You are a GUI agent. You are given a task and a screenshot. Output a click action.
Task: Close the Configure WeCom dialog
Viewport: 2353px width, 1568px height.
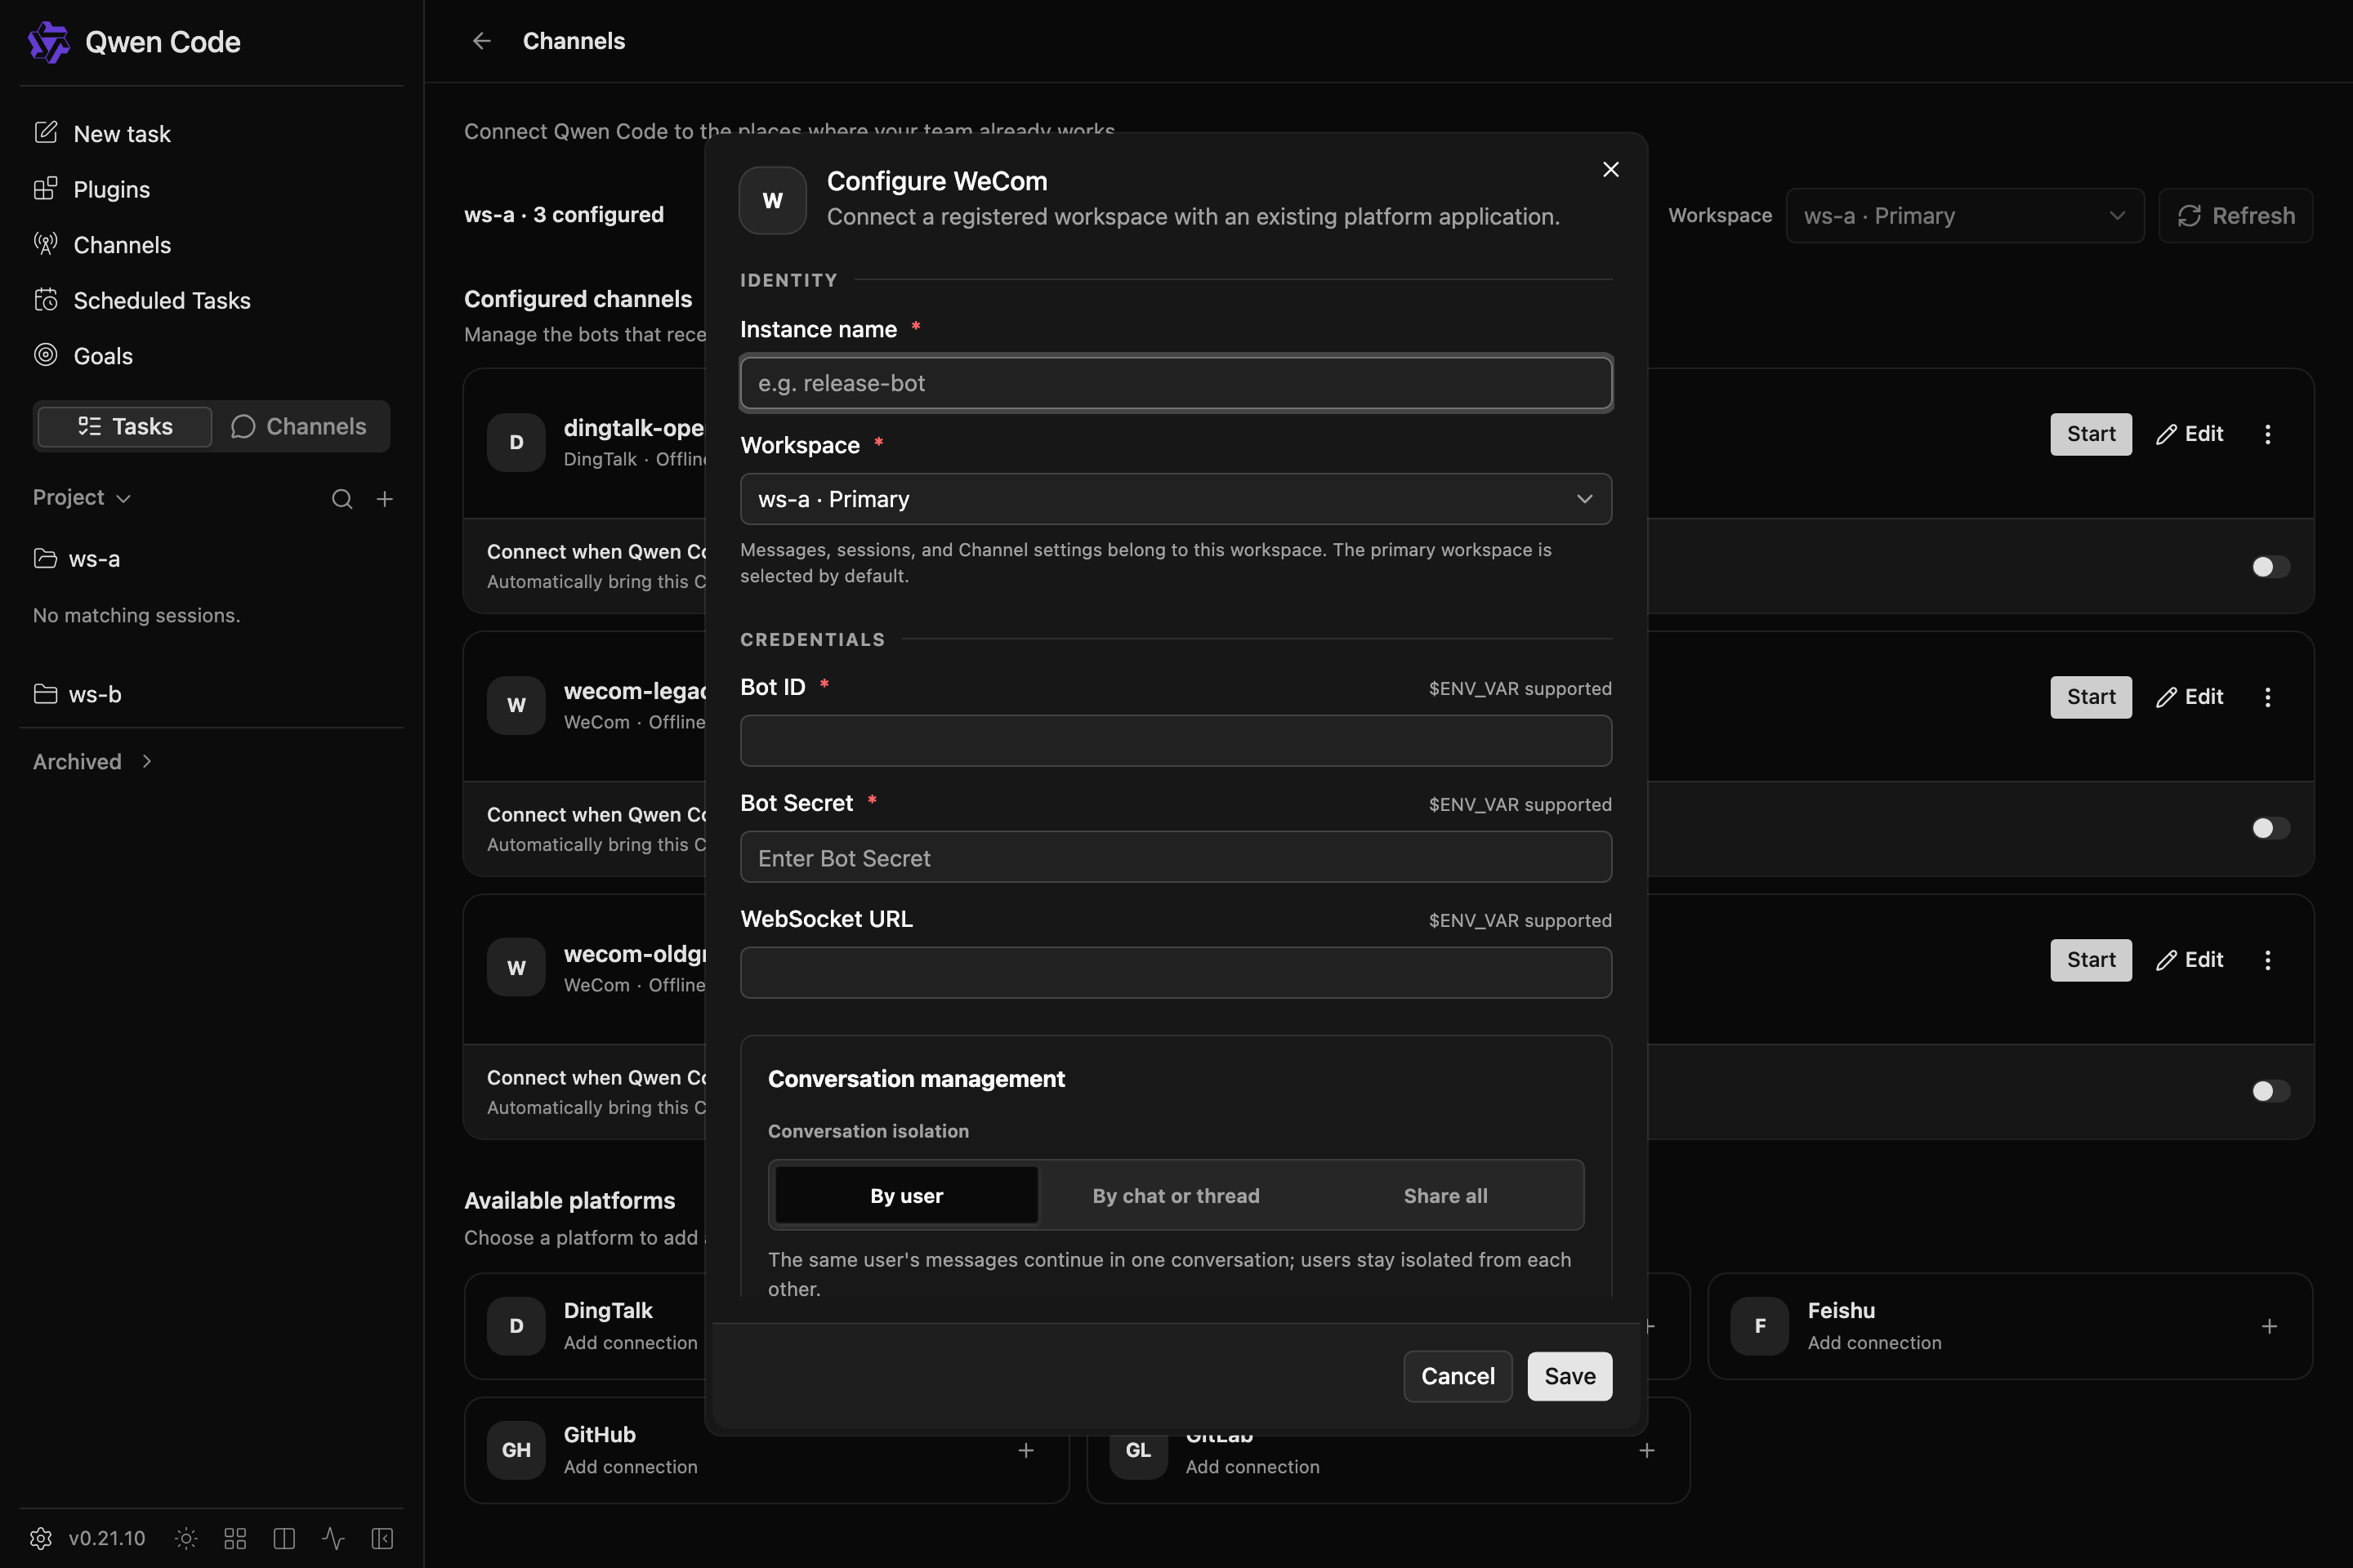click(1610, 169)
